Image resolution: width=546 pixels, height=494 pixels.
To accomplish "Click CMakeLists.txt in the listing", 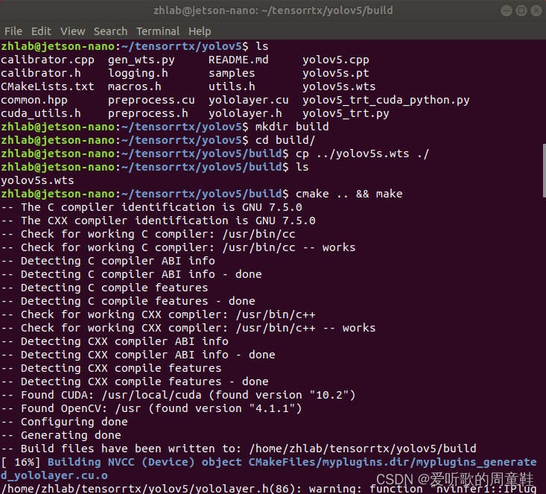I will [48, 86].
